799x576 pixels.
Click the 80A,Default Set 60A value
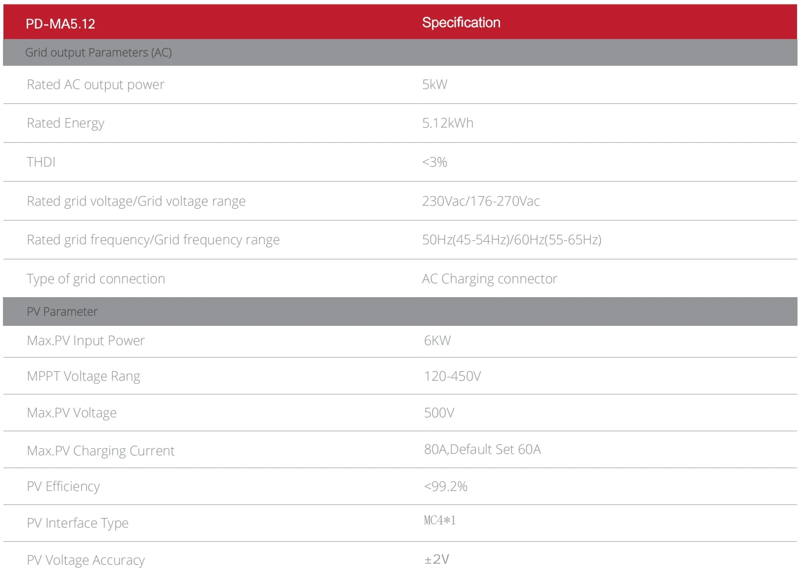pyautogui.click(x=482, y=449)
